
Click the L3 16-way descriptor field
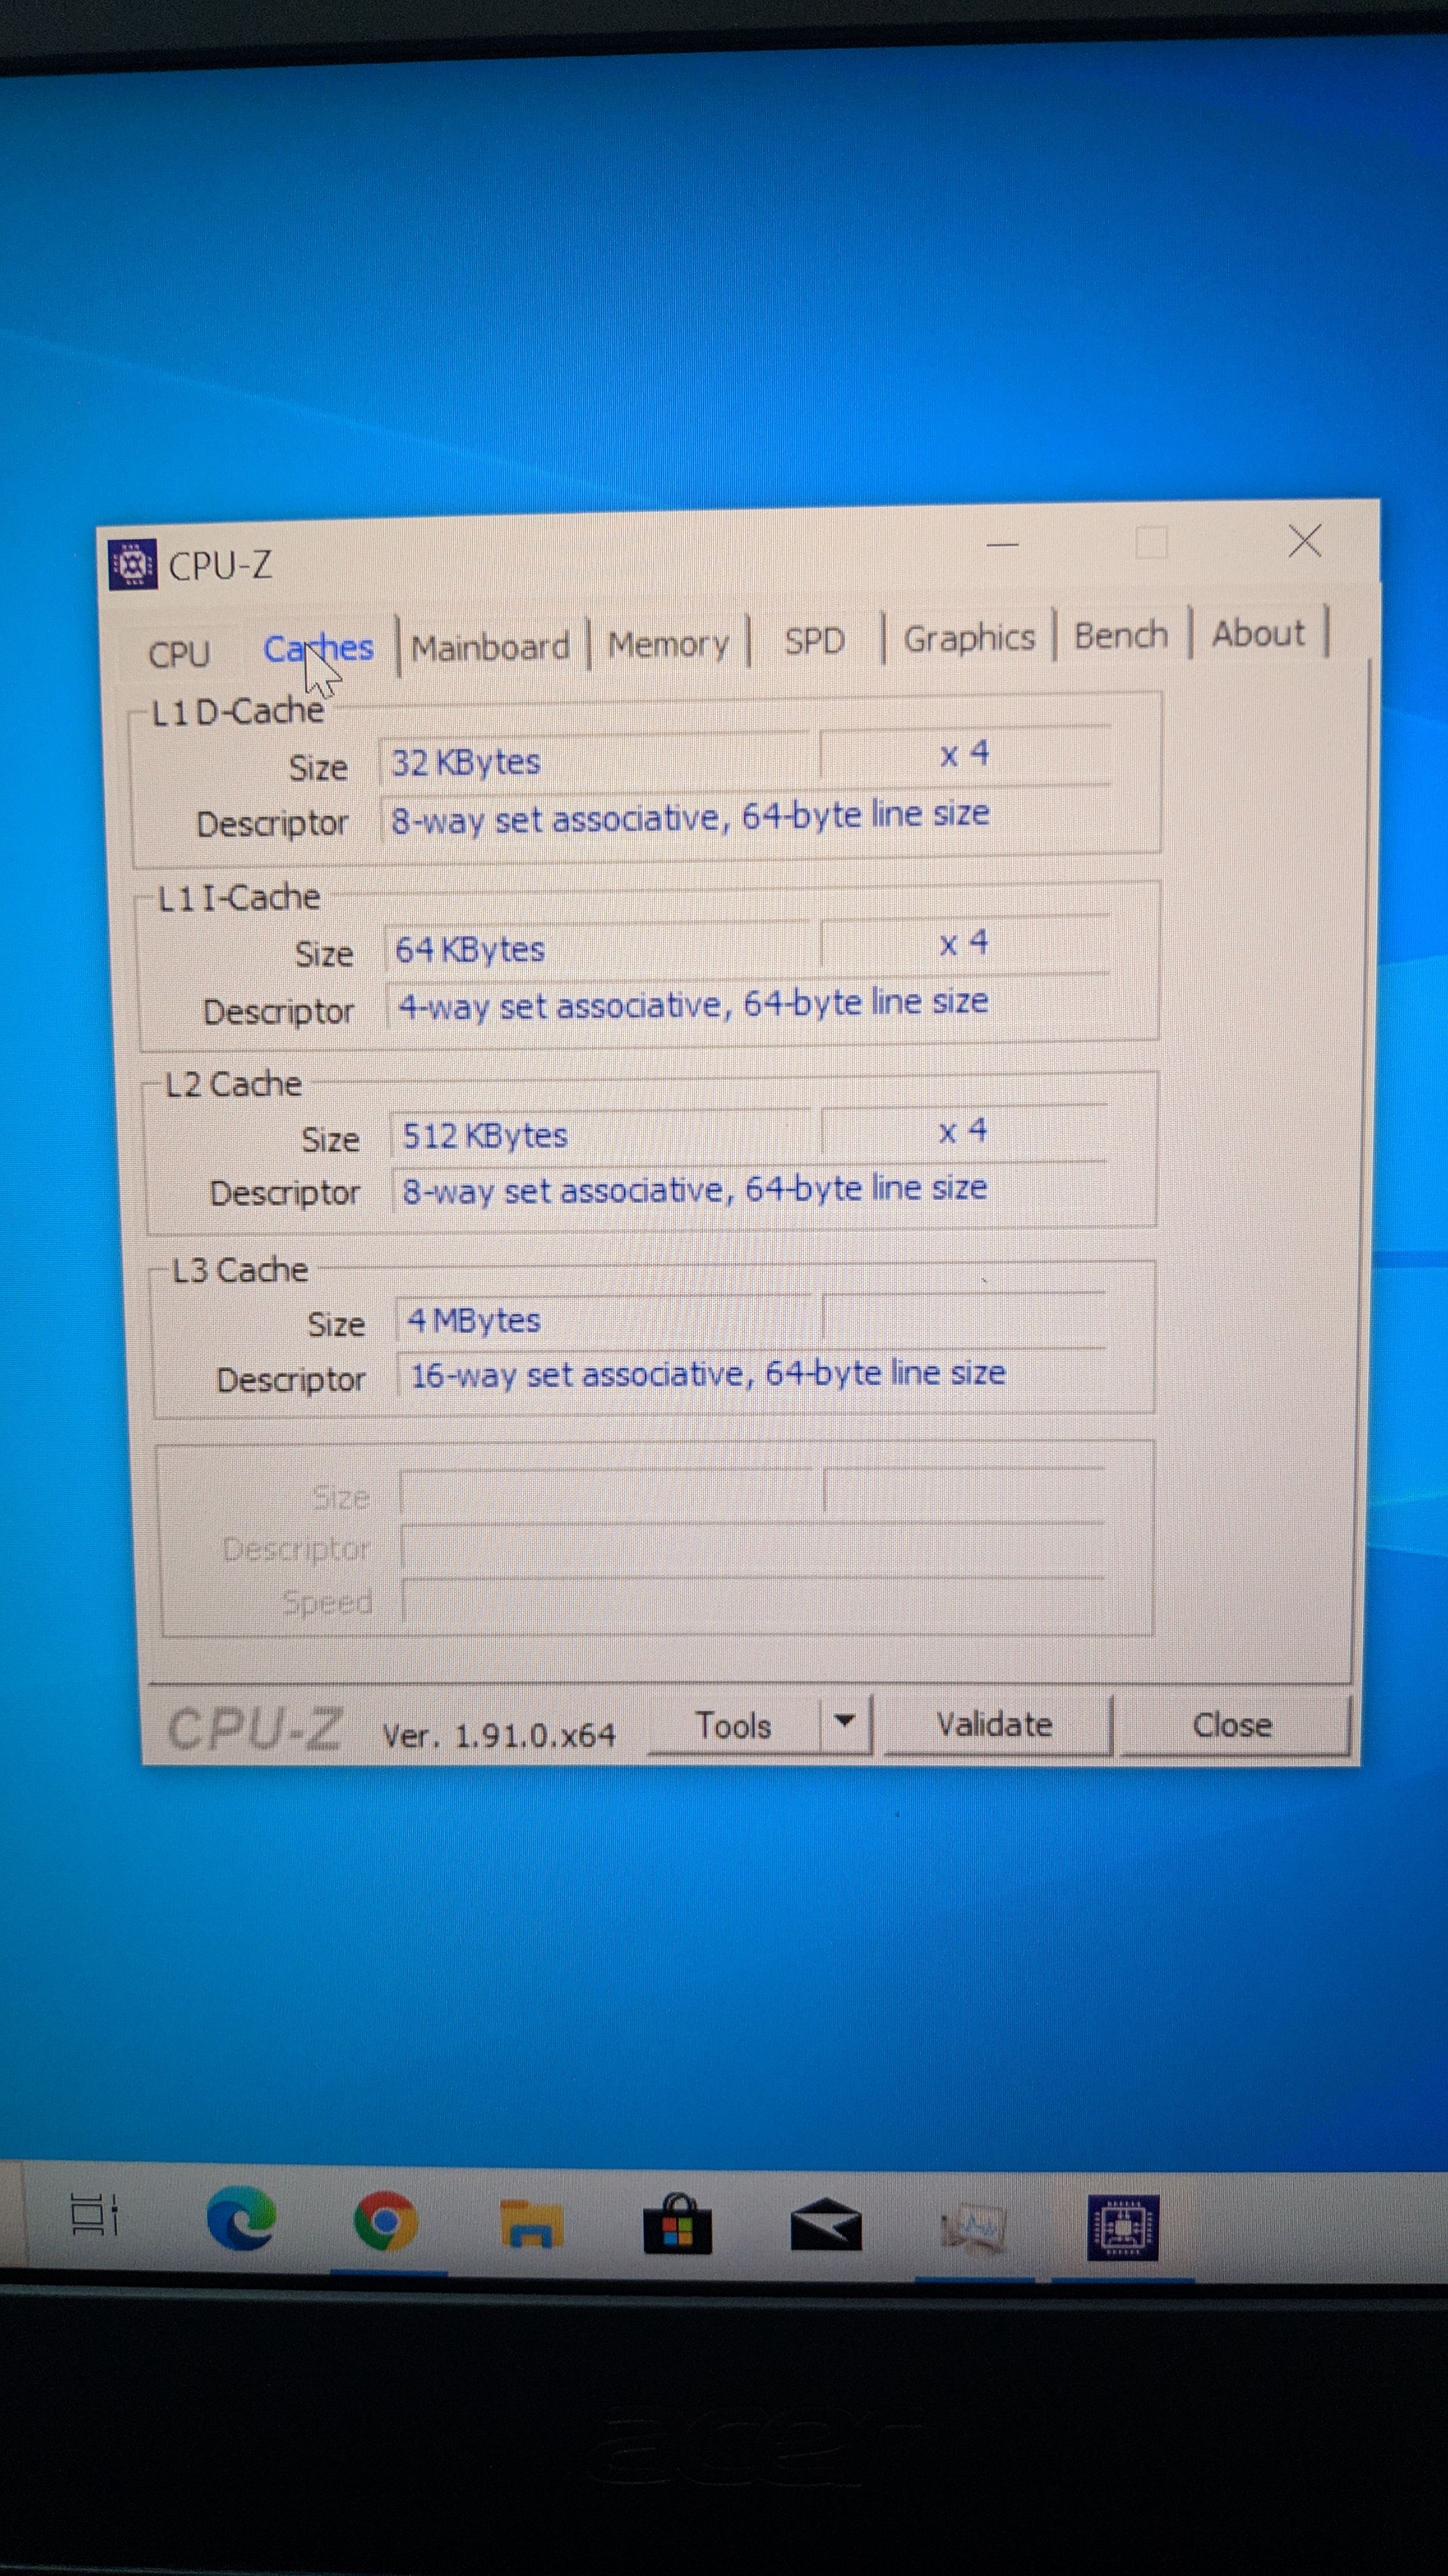(751, 1374)
